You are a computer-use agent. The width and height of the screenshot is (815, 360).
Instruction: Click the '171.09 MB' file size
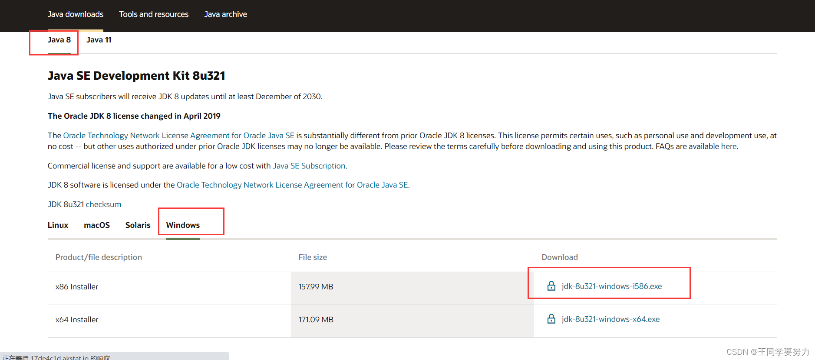coord(316,320)
